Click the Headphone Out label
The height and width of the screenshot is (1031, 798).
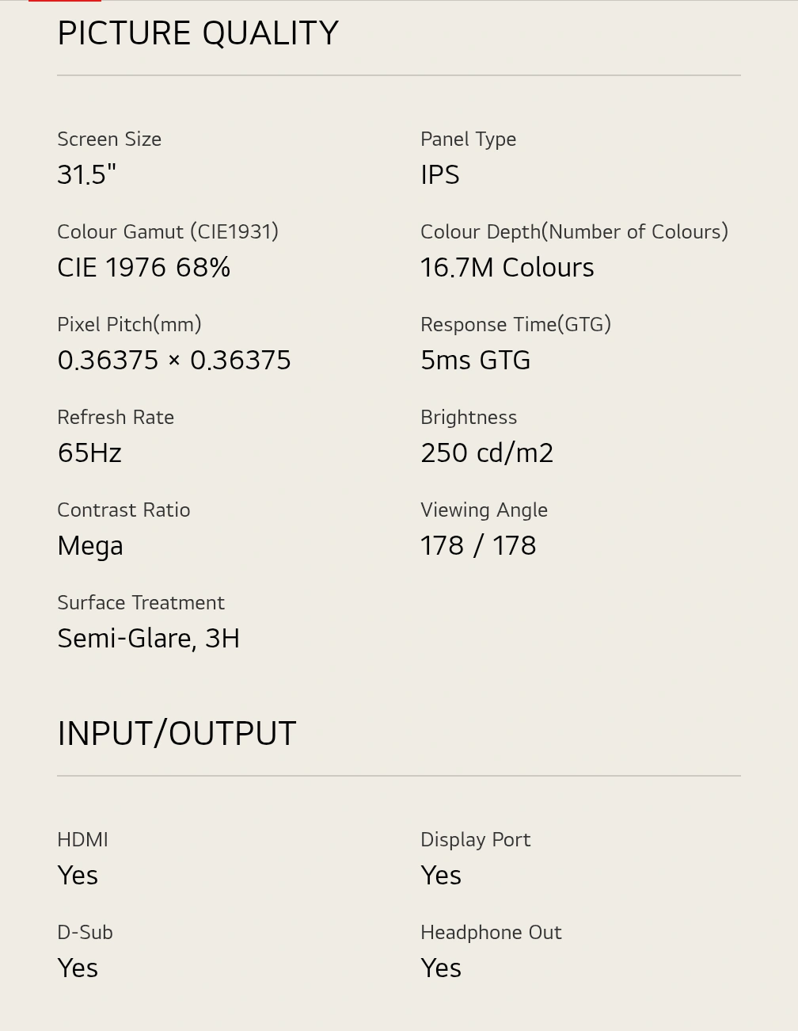pos(491,932)
